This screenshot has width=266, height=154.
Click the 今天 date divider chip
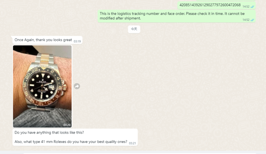[134, 29]
